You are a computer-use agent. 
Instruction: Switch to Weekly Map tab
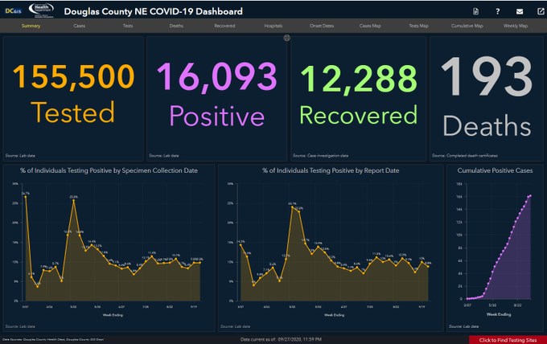(516, 26)
